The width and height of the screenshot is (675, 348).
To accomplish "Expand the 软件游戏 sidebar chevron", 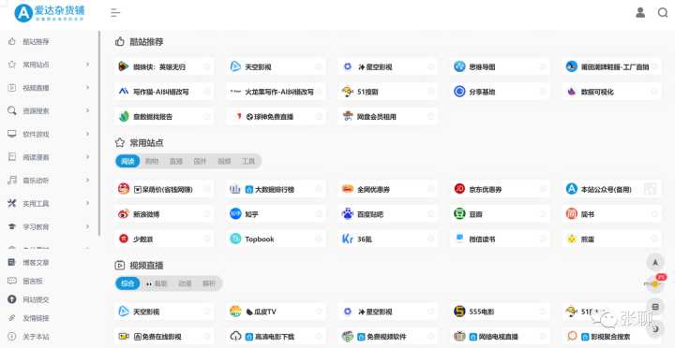I will (x=87, y=134).
